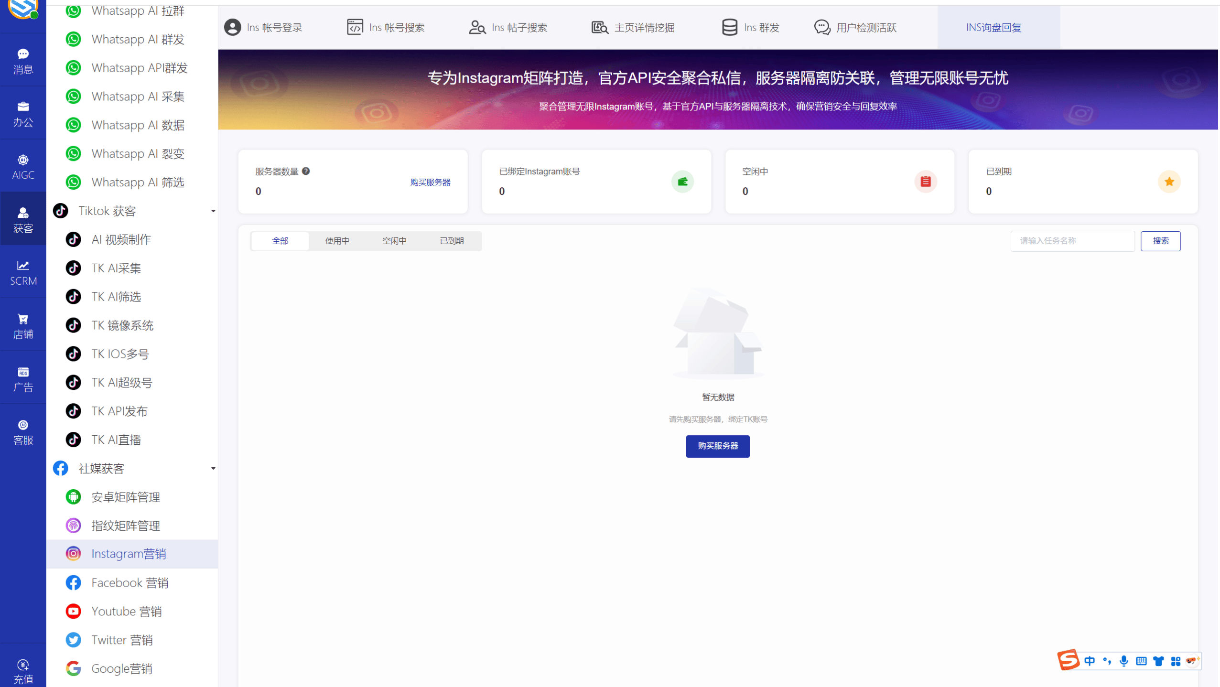Open the Sogou IME skin icon

point(1158,661)
